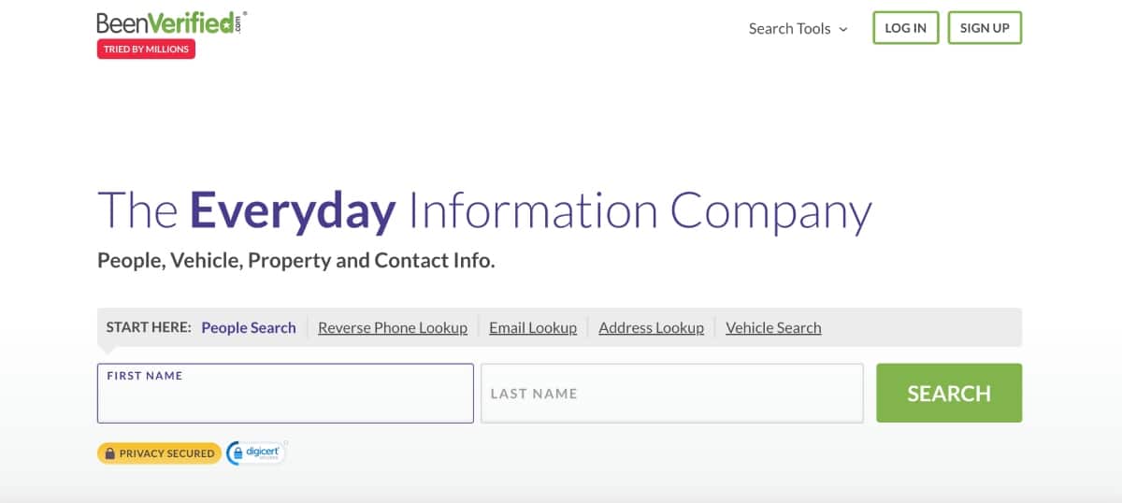Viewport: 1122px width, 503px height.
Task: Click the Privacy Secured lock badge
Action: click(x=159, y=453)
